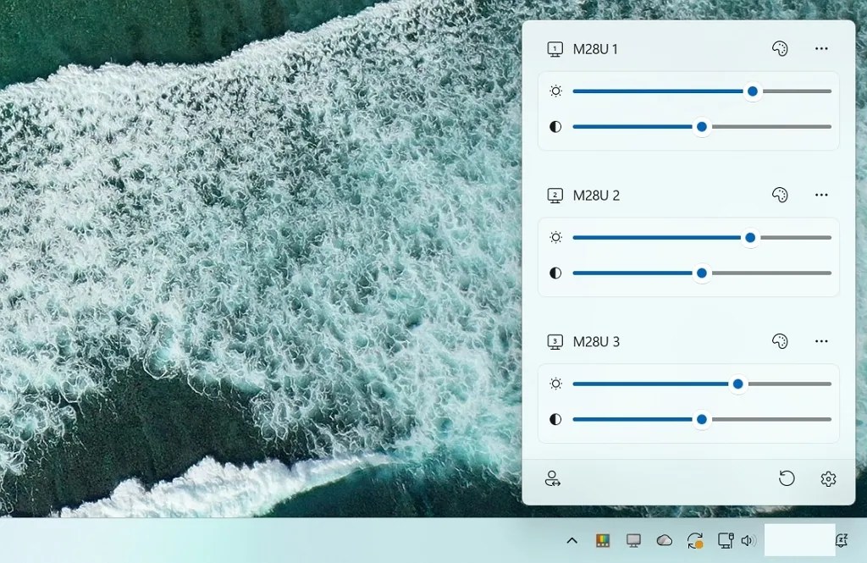The width and height of the screenshot is (867, 563).
Task: Adjust M28U 3 contrast slider handle
Action: (x=702, y=419)
